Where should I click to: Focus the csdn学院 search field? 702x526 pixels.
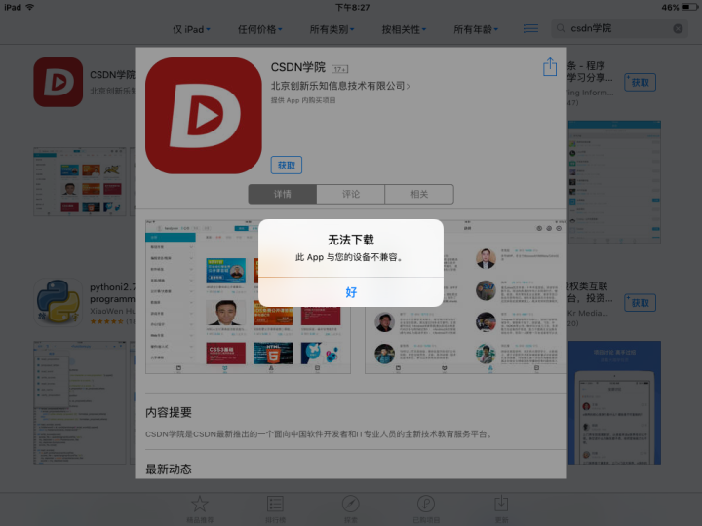click(620, 28)
